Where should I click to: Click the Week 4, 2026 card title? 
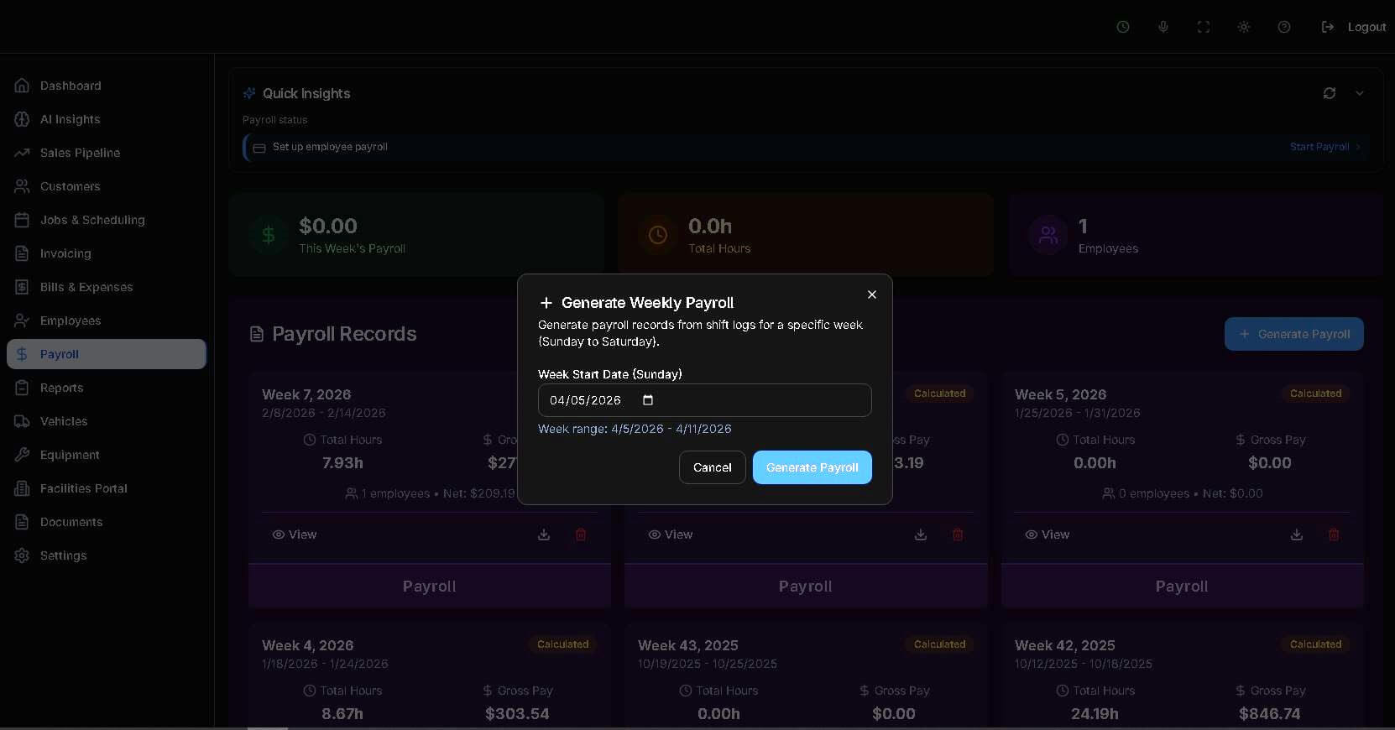[x=307, y=645]
